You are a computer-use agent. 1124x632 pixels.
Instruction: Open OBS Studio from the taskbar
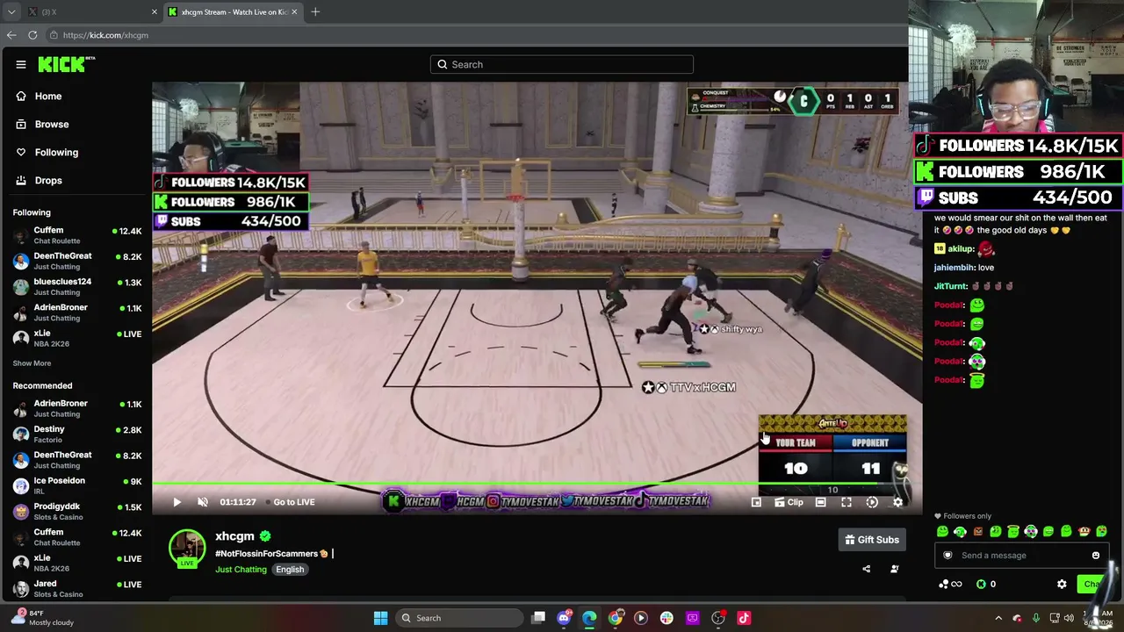pos(718,618)
